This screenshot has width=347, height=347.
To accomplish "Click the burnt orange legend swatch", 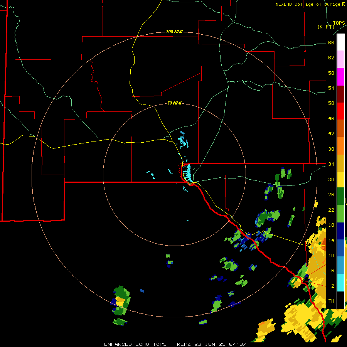I will tap(340, 128).
